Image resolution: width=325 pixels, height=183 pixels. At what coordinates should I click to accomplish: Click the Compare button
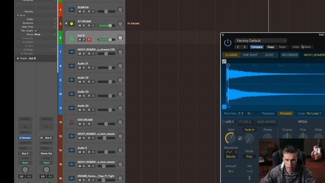point(256,47)
